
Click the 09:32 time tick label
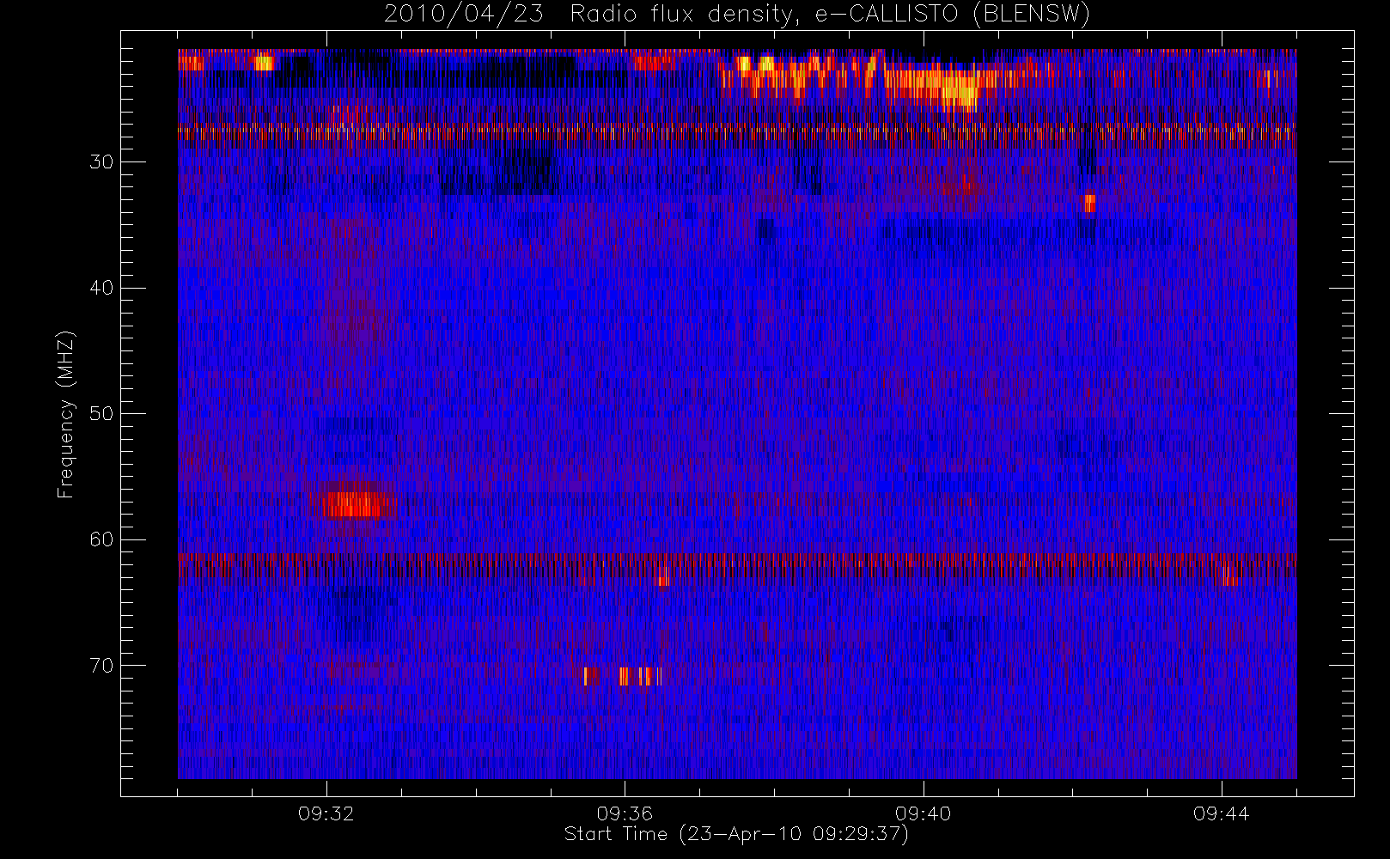pyautogui.click(x=326, y=813)
